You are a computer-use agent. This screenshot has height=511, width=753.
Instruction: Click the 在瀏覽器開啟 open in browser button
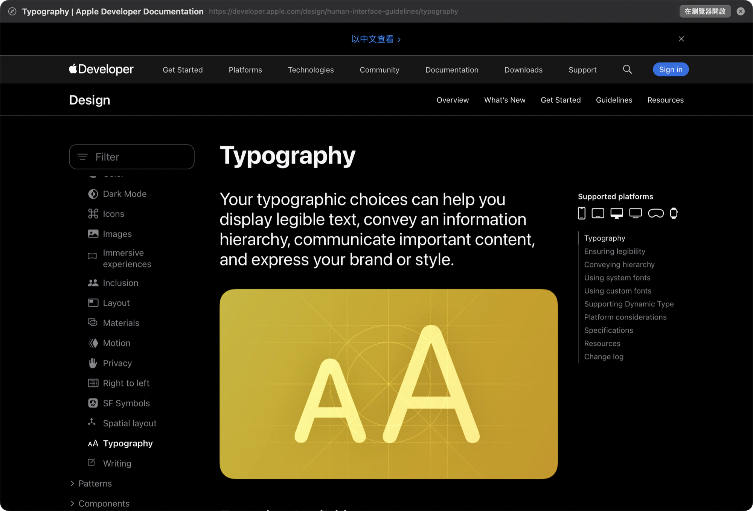click(705, 11)
